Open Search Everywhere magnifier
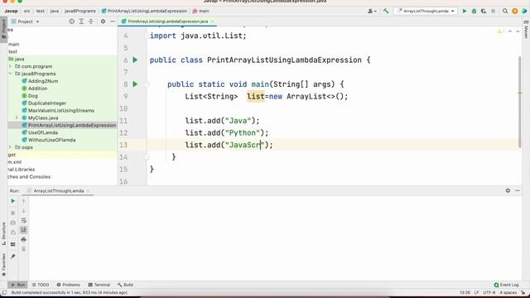The height and width of the screenshot is (298, 530). [505, 11]
